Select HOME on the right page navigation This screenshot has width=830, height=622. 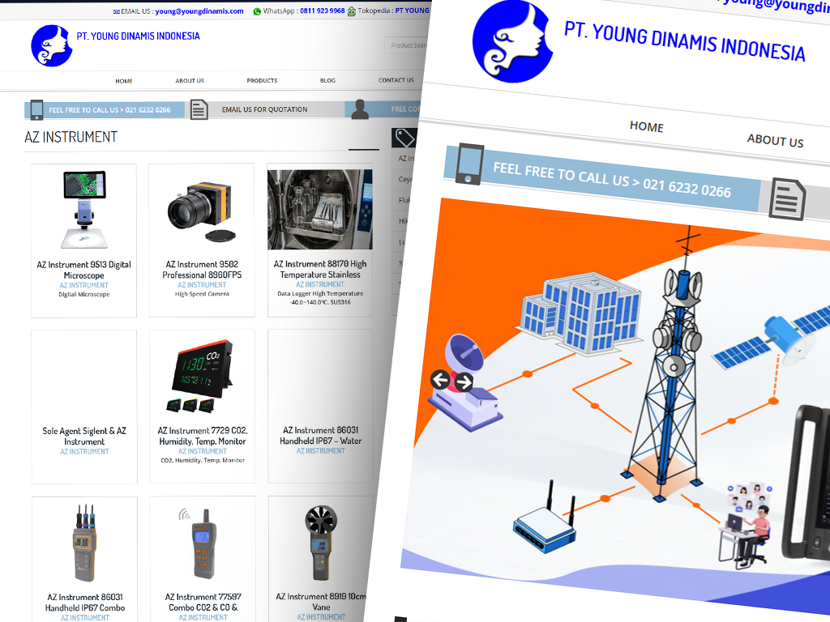(x=646, y=126)
